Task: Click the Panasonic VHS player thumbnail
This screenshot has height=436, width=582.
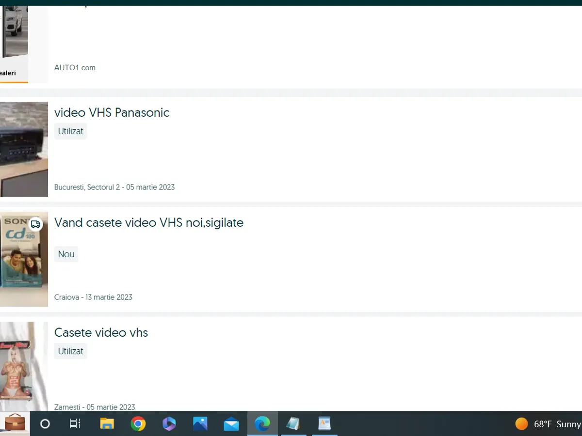Action: coord(24,149)
